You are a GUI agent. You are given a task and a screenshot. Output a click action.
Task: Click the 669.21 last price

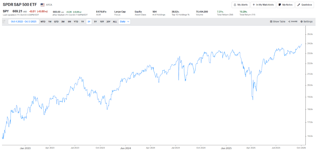(18, 12)
